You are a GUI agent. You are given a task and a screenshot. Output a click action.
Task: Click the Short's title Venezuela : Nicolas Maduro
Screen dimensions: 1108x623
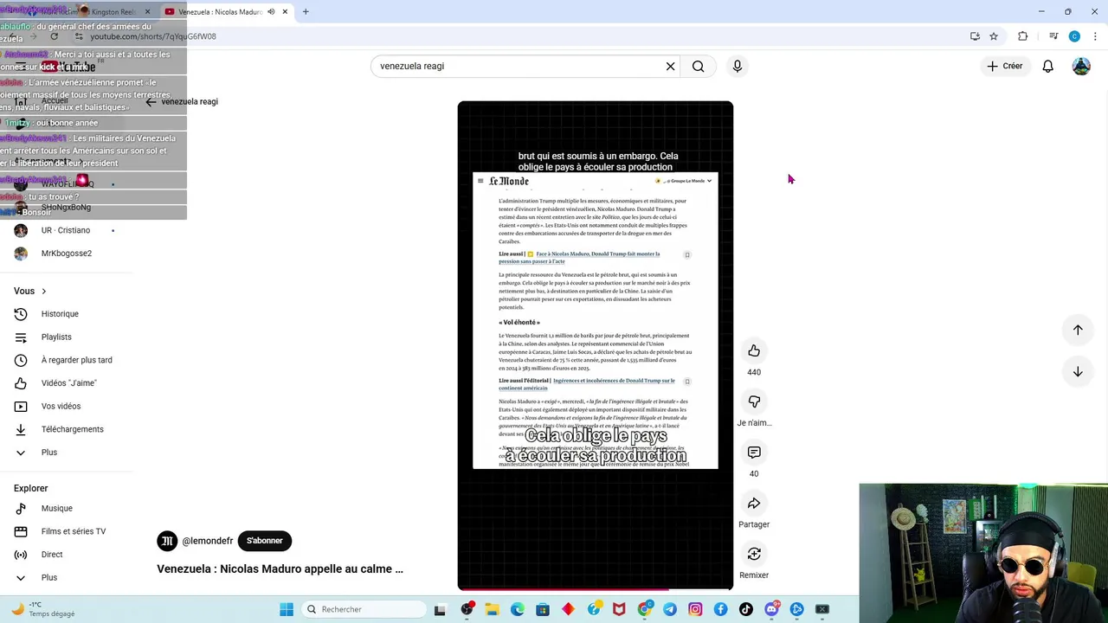pyautogui.click(x=280, y=568)
